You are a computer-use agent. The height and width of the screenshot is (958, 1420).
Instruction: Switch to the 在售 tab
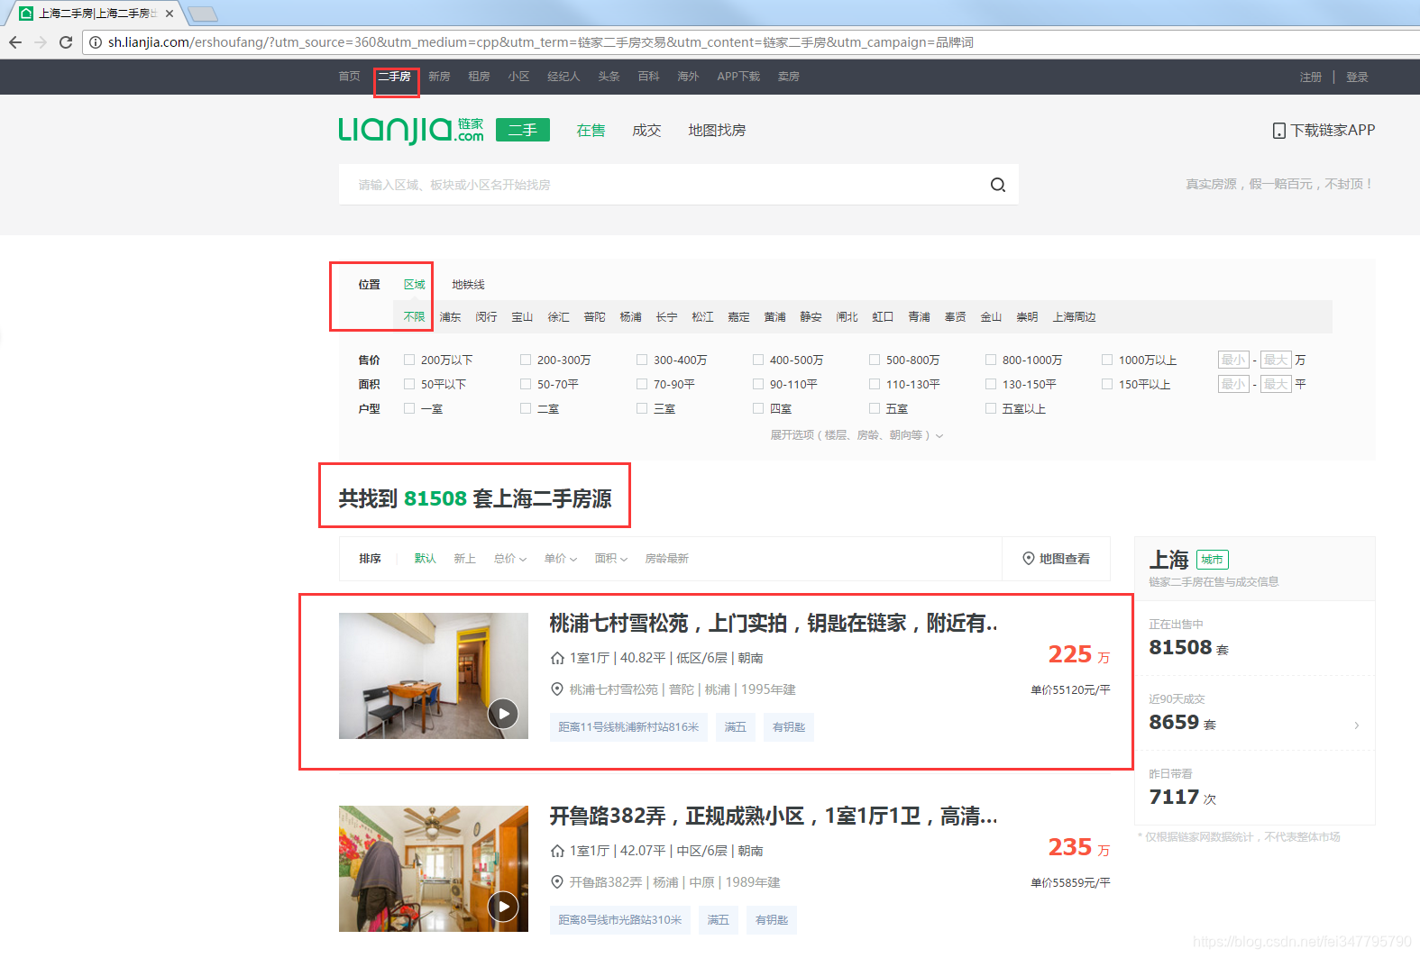[591, 131]
